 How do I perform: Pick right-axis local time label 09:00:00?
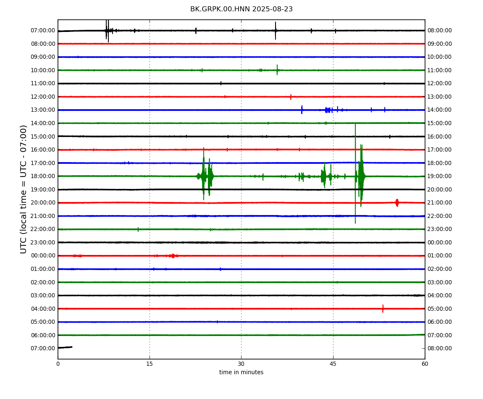click(x=440, y=44)
